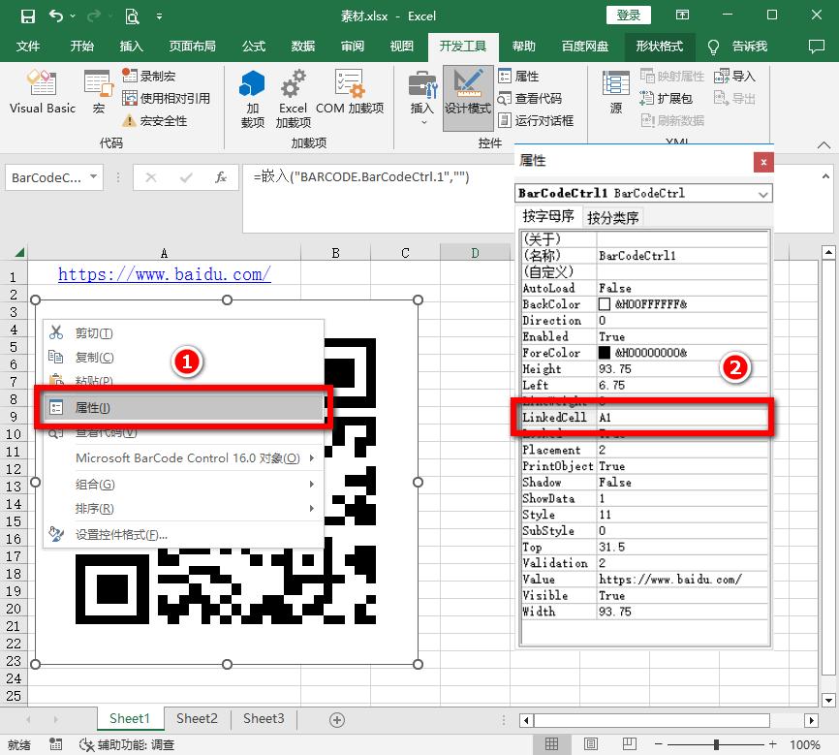
Task: Switch to the Home ribbon tab
Action: click(x=82, y=47)
